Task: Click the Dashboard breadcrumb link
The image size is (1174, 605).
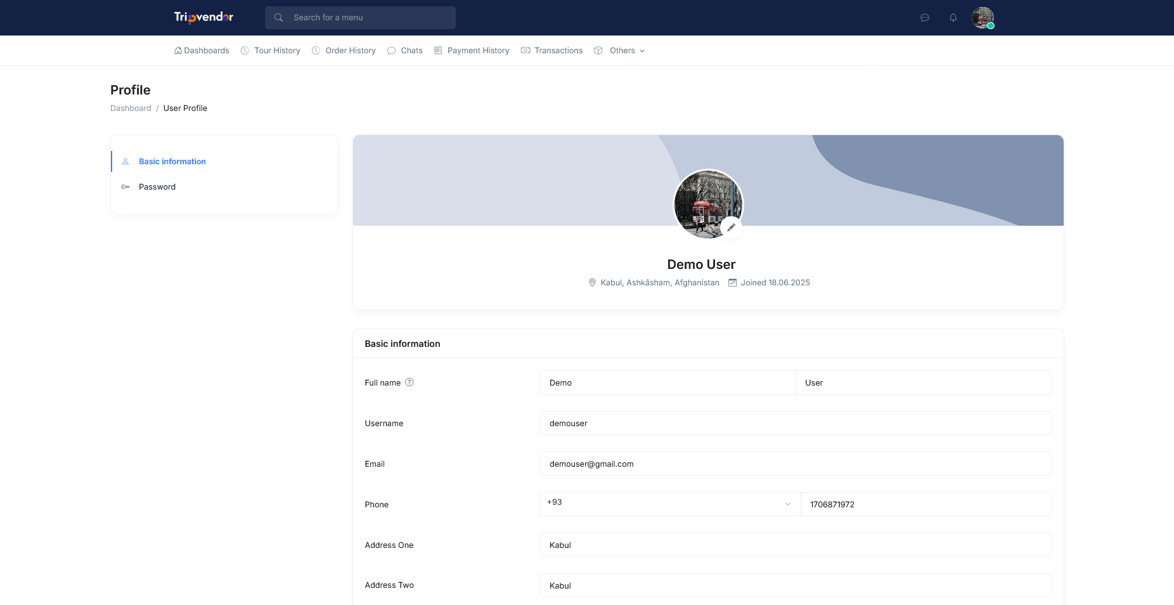Action: 131,108
